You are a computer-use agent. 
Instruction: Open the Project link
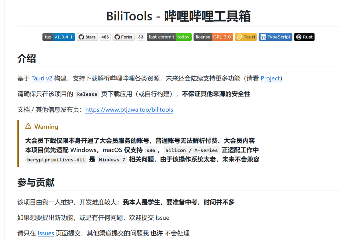[x=270, y=78]
